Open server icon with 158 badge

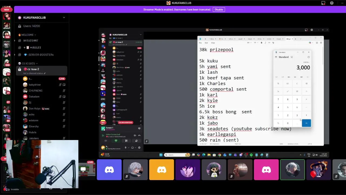[6, 35]
